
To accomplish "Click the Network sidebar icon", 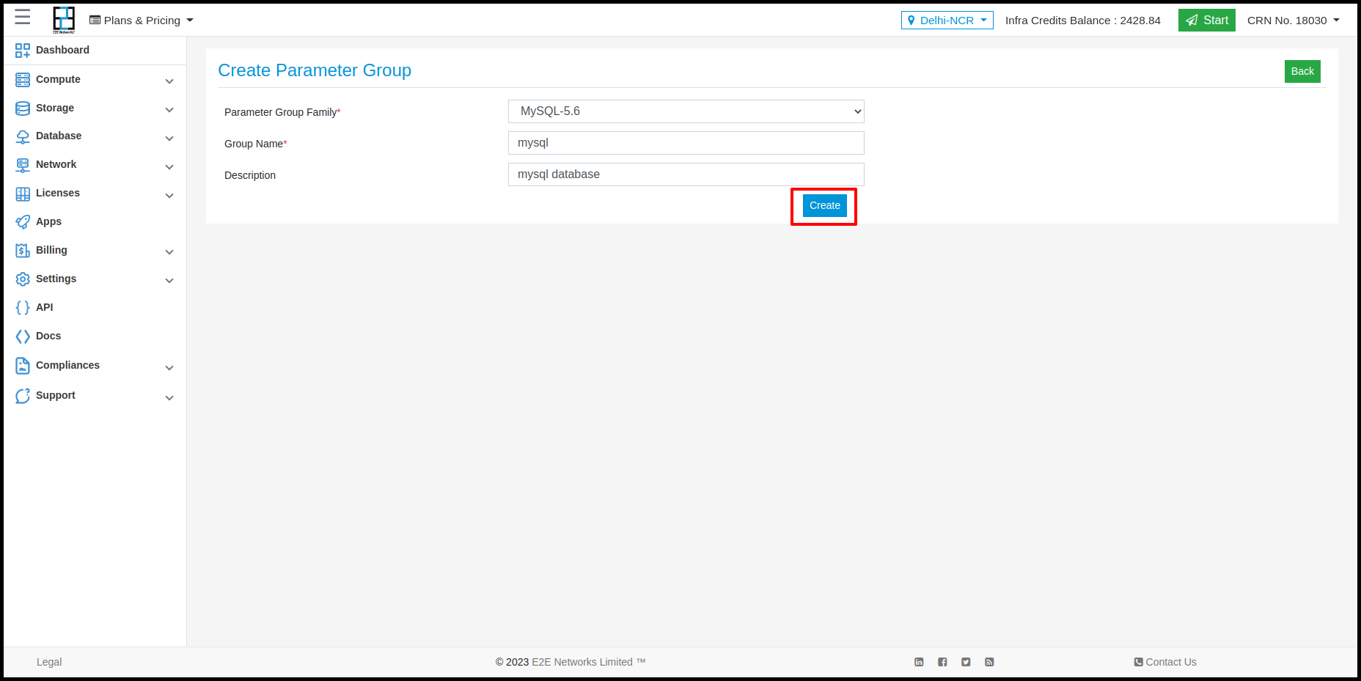I will 23,165.
